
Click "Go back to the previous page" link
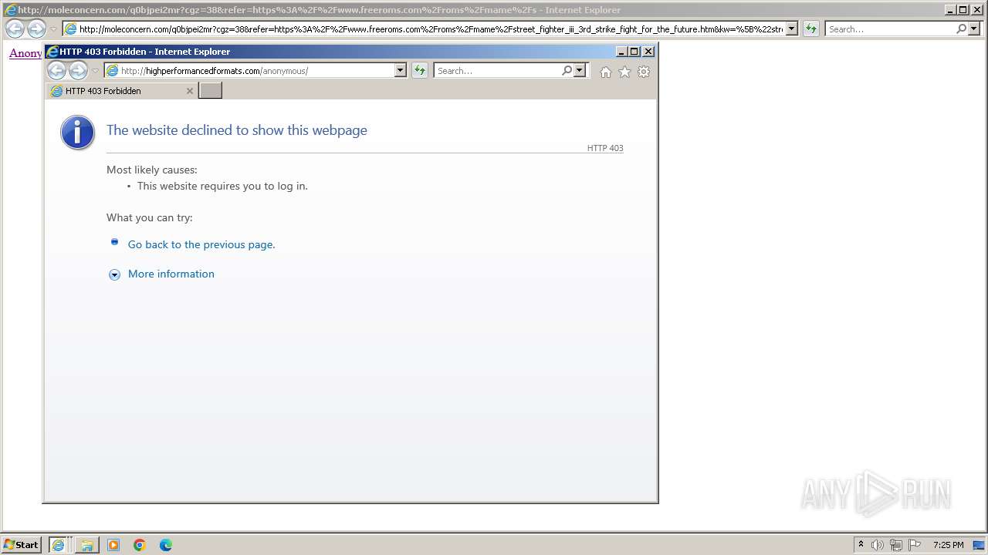pyautogui.click(x=201, y=244)
